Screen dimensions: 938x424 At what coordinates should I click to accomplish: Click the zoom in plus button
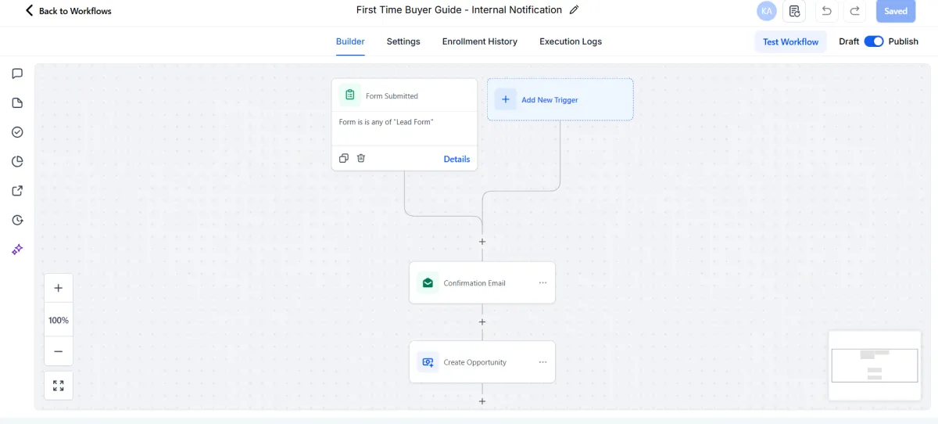pos(59,288)
